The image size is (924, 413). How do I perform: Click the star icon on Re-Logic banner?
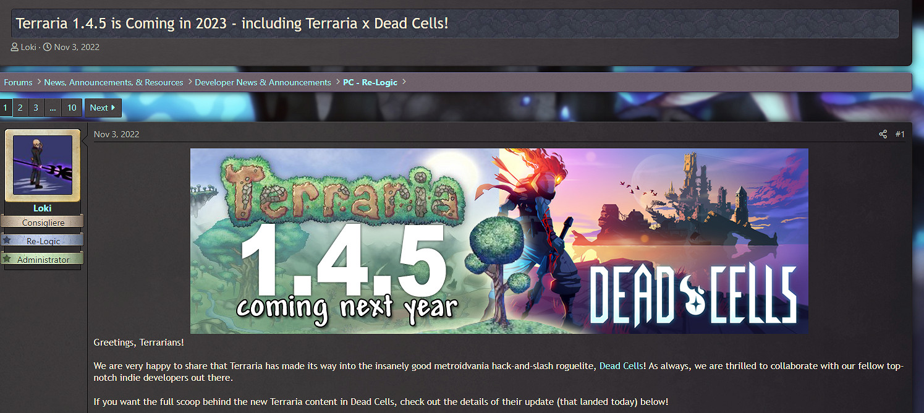click(7, 240)
